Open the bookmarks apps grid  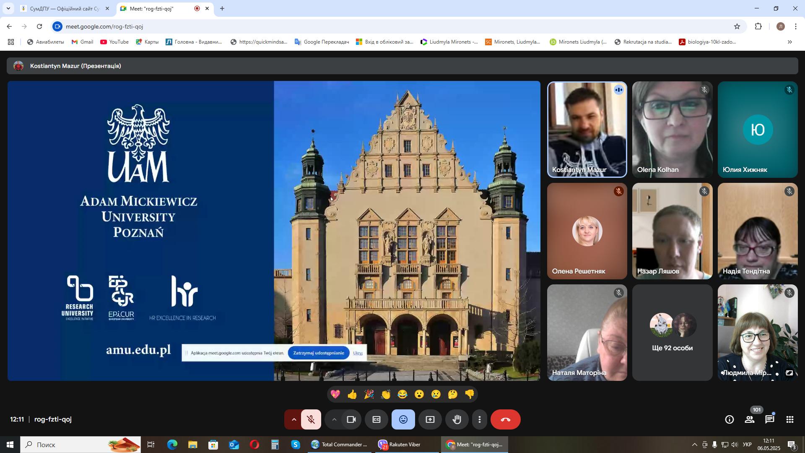[x=11, y=42]
